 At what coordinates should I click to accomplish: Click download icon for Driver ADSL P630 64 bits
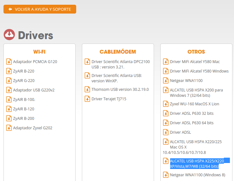[x=166, y=123]
